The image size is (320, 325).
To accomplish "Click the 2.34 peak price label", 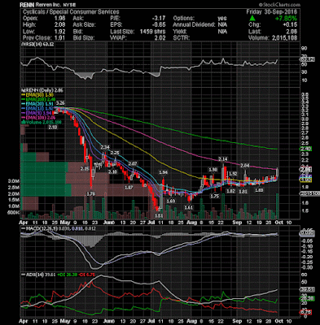I will point(104,148).
